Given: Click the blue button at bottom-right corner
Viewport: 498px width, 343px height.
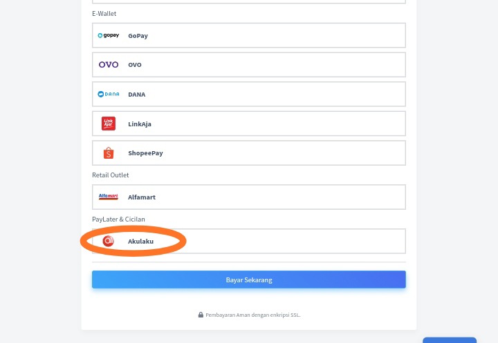Looking at the screenshot, I should [450, 340].
